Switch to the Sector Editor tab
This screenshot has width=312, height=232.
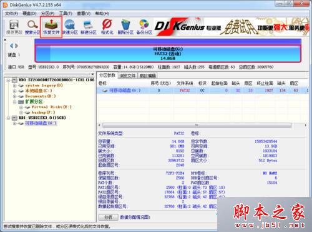coord(147,76)
